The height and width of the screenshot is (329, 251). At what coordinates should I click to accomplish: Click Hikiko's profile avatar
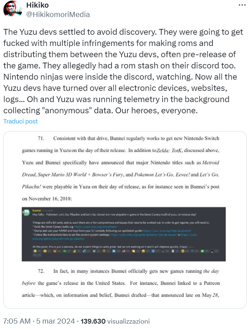pyautogui.click(x=12, y=10)
